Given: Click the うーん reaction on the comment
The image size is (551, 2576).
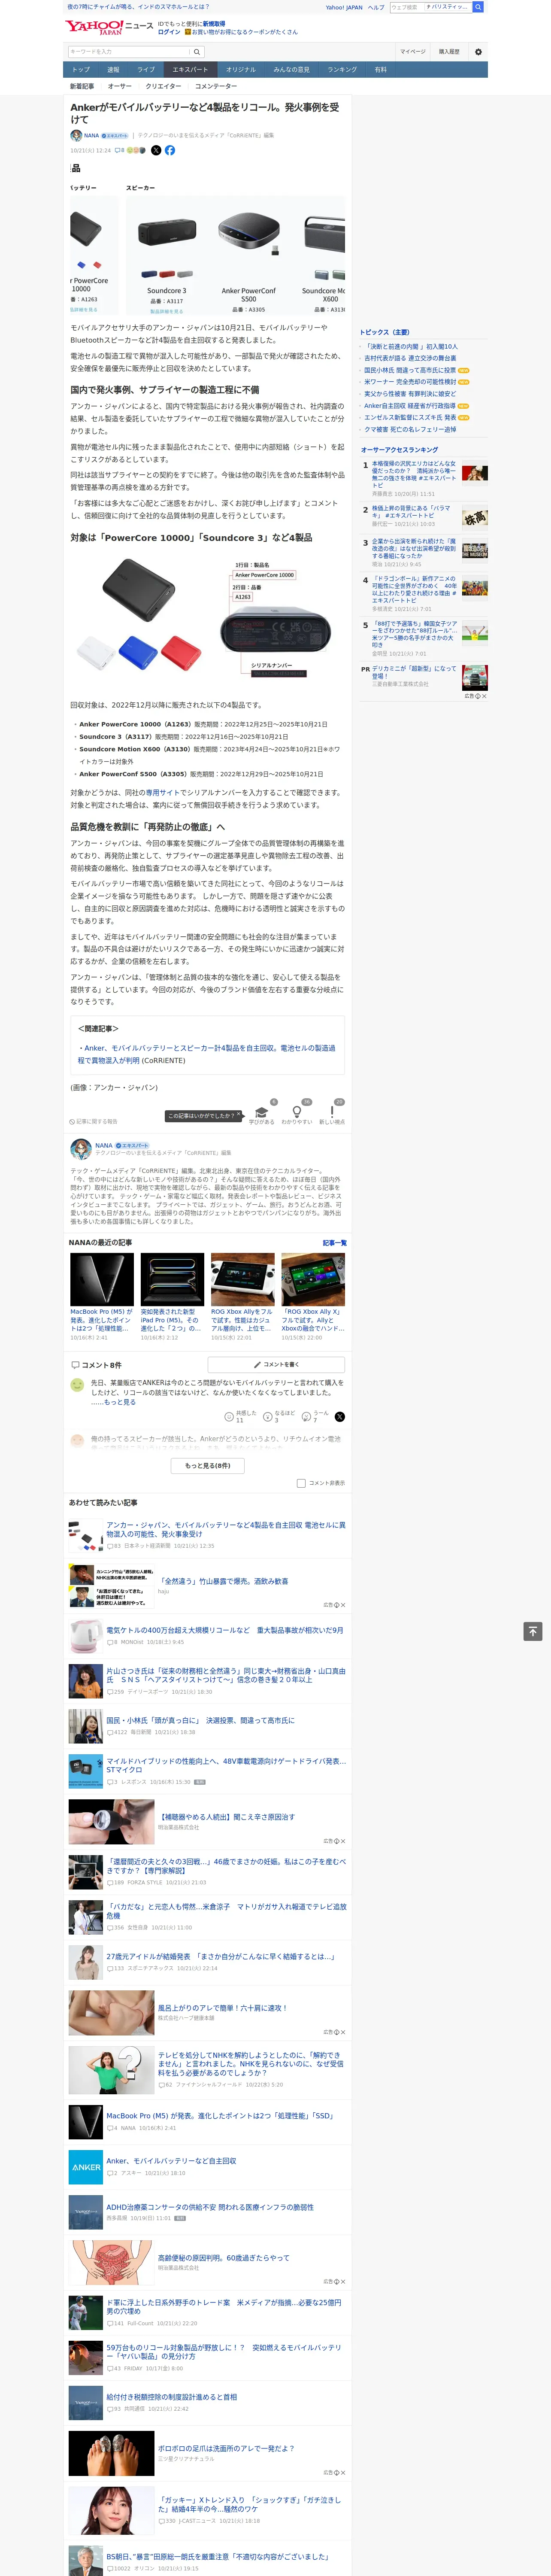Looking at the screenshot, I should tap(306, 1416).
